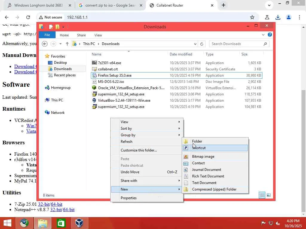Open VirtualBox from the taskbar
This screenshot has width=306, height=229.
point(79,223)
